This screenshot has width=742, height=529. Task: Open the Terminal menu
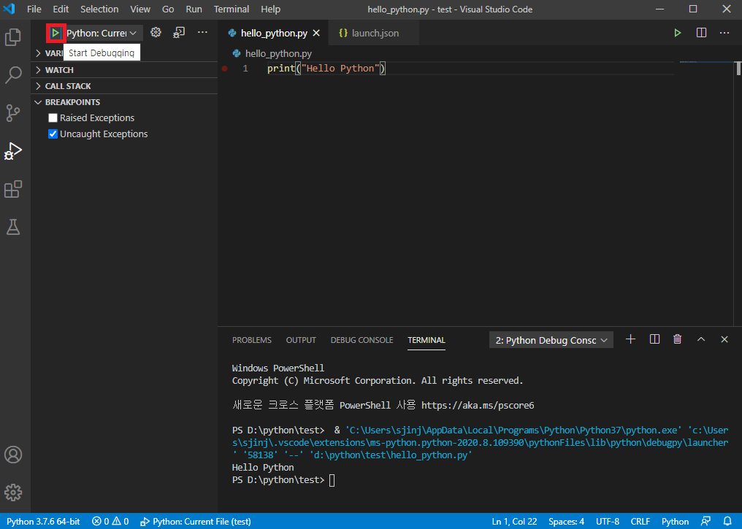click(x=232, y=9)
